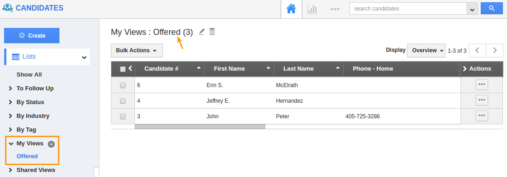
Task: Click the My Views : Offered (3) heading
Action: (152, 32)
